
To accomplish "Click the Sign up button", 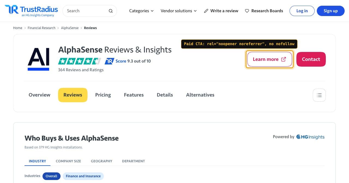I will [331, 11].
